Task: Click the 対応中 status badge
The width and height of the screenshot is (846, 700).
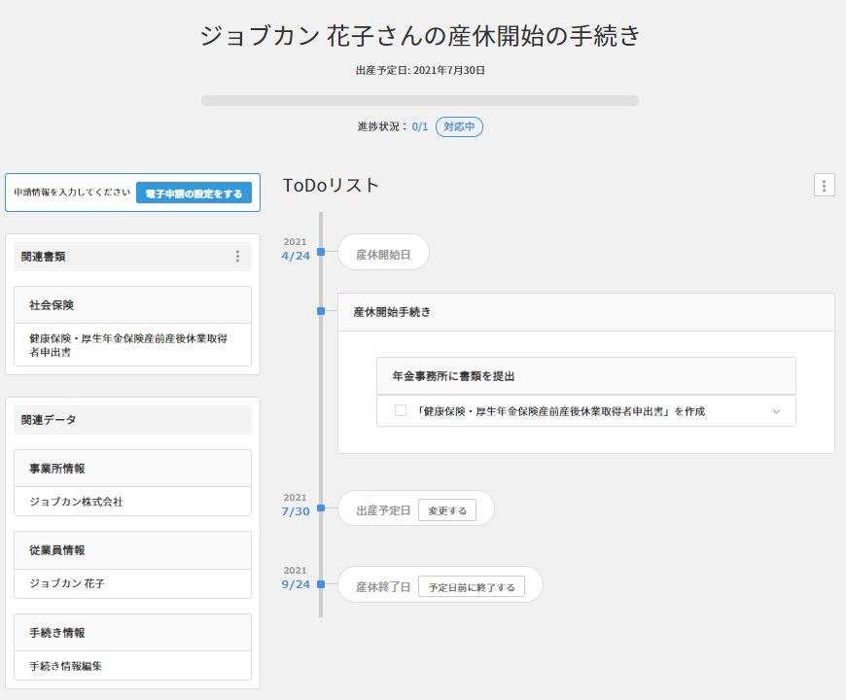Action: [x=459, y=126]
